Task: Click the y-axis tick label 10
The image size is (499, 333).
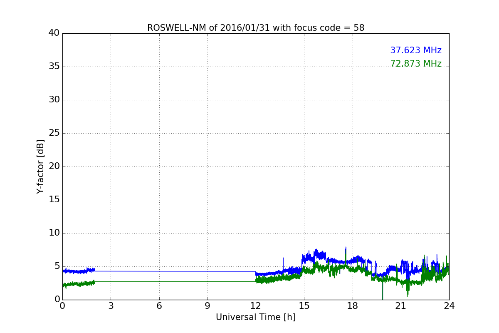Action: coord(54,233)
